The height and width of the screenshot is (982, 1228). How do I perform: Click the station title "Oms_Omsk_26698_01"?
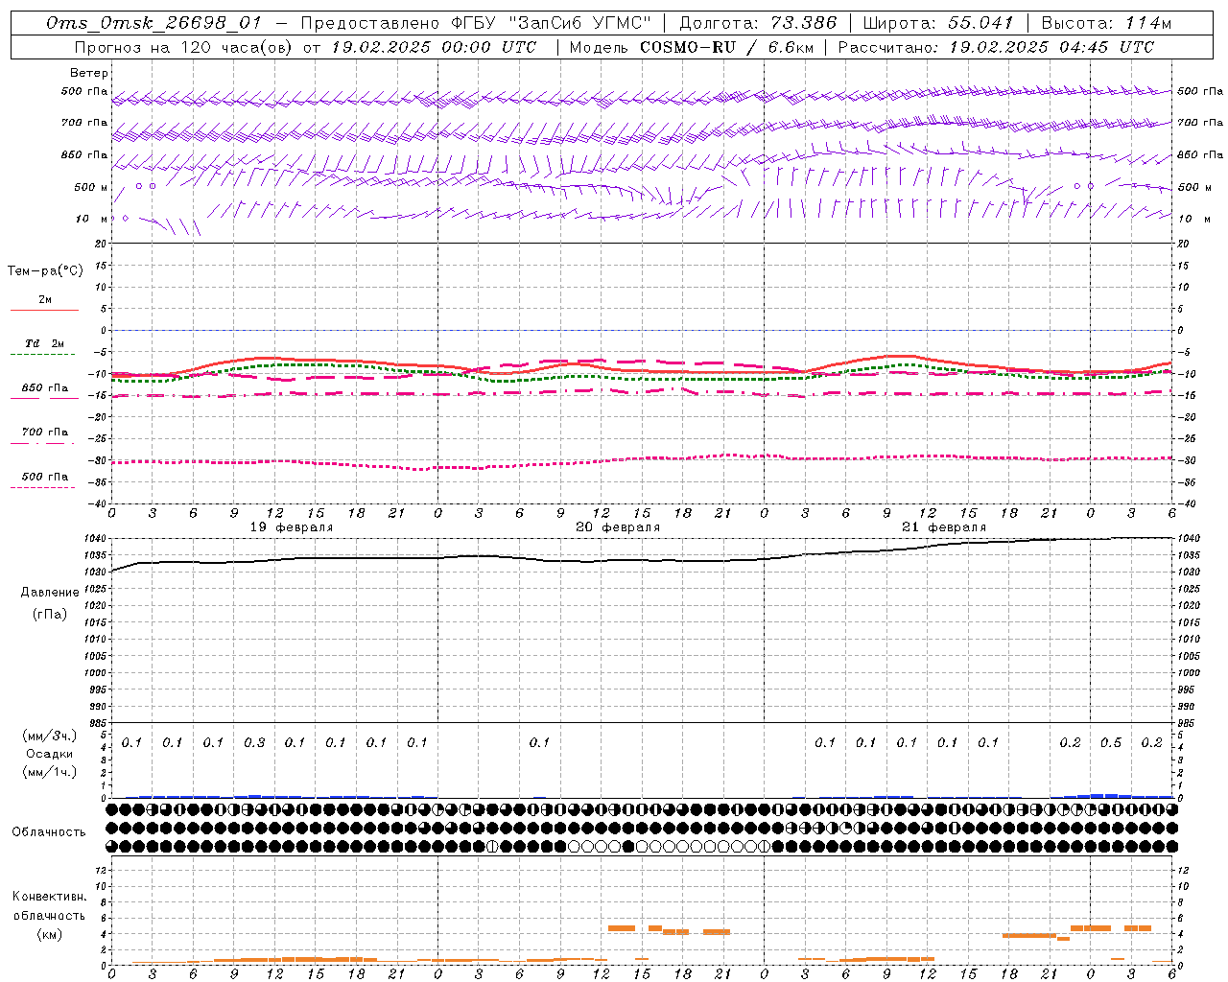pos(153,23)
